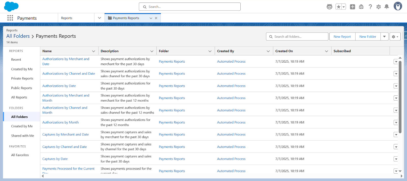Open the Notifications bell

pyautogui.click(x=387, y=7)
